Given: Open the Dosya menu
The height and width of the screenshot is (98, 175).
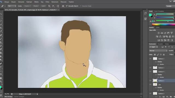Looking at the screenshot, I should pyautogui.click(x=7, y=2).
